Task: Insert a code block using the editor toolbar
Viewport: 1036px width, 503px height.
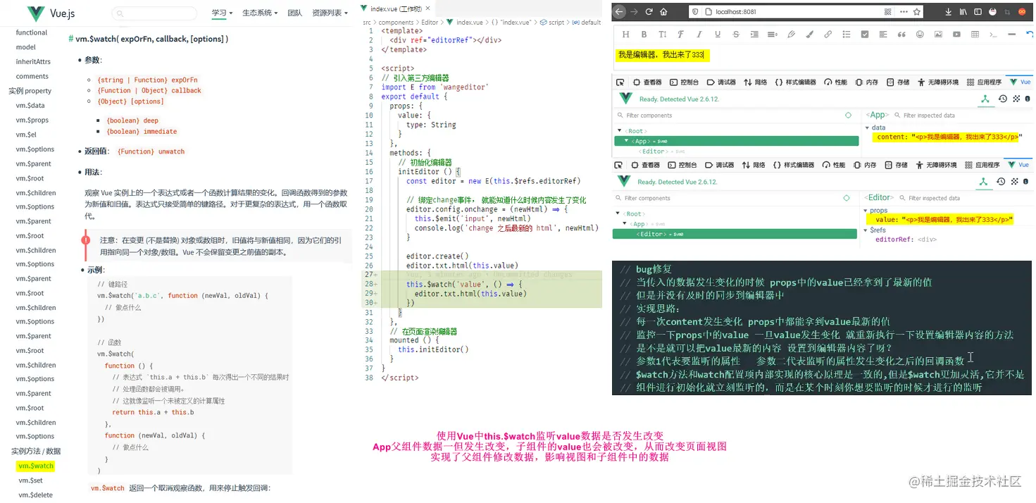Action: [993, 35]
